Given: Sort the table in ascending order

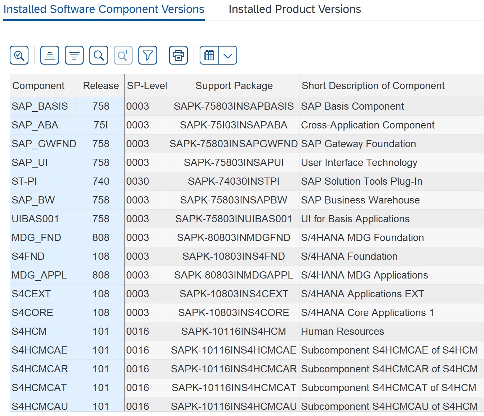Looking at the screenshot, I should tap(50, 55).
